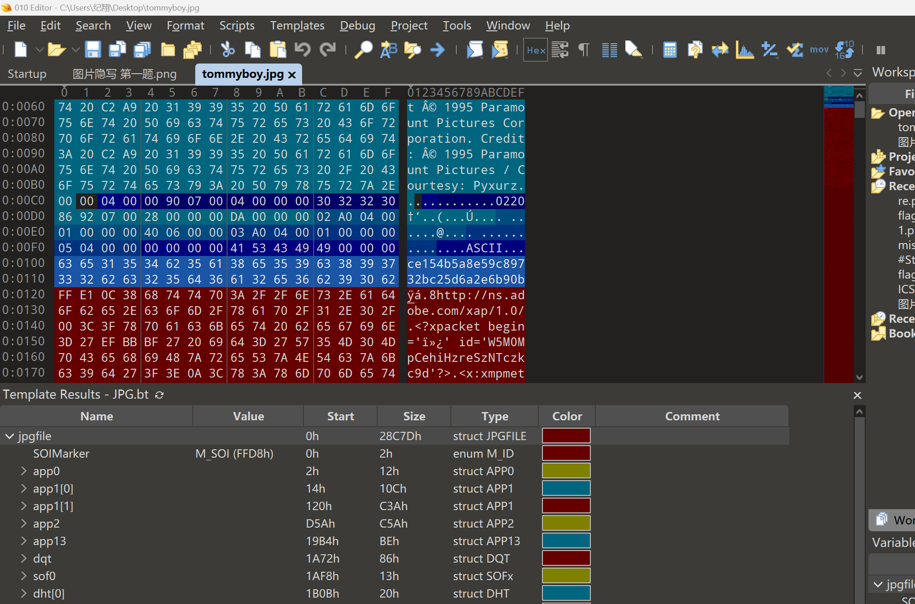This screenshot has height=604, width=915.
Task: Toggle column mode lines button
Action: pos(609,49)
